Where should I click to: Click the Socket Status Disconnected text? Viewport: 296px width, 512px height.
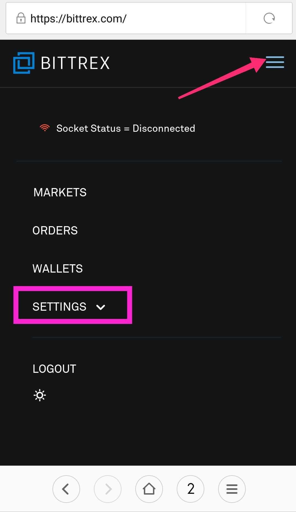pos(126,128)
